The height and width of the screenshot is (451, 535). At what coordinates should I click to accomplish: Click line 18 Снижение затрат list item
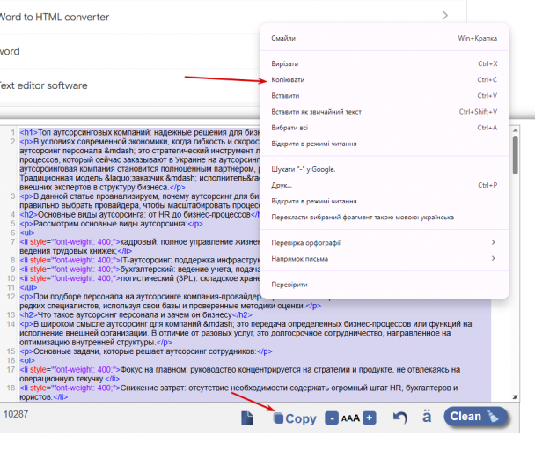click(x=238, y=392)
